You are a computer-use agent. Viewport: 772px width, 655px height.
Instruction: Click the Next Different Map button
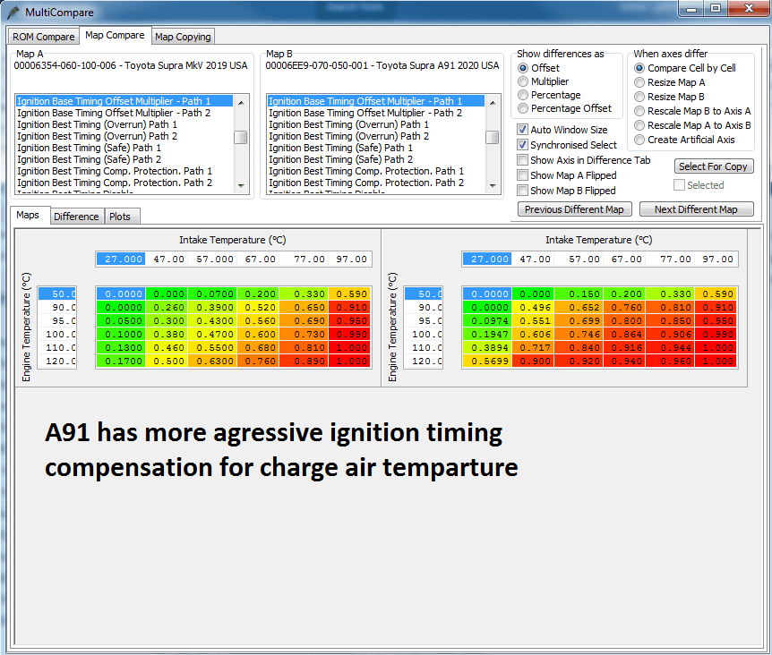pos(696,209)
